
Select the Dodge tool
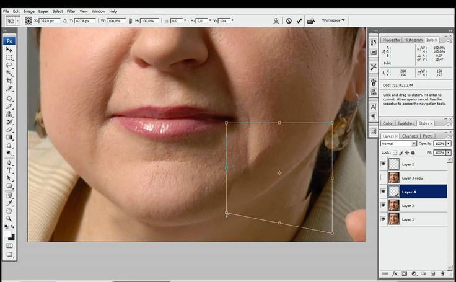click(9, 152)
